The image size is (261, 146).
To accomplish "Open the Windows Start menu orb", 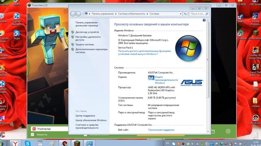I will [1, 143].
